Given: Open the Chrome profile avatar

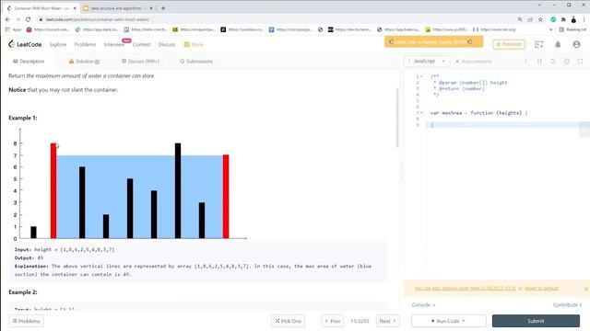Looking at the screenshot, I should [x=573, y=19].
